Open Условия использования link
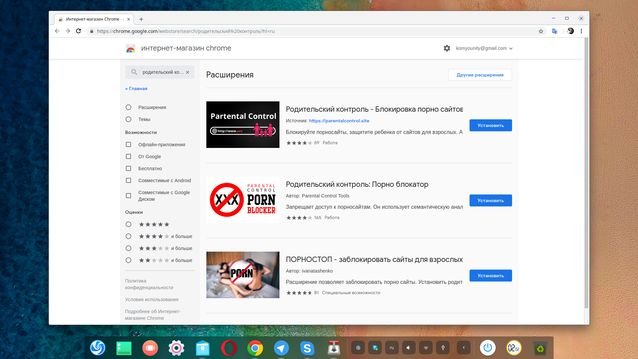 click(x=152, y=299)
